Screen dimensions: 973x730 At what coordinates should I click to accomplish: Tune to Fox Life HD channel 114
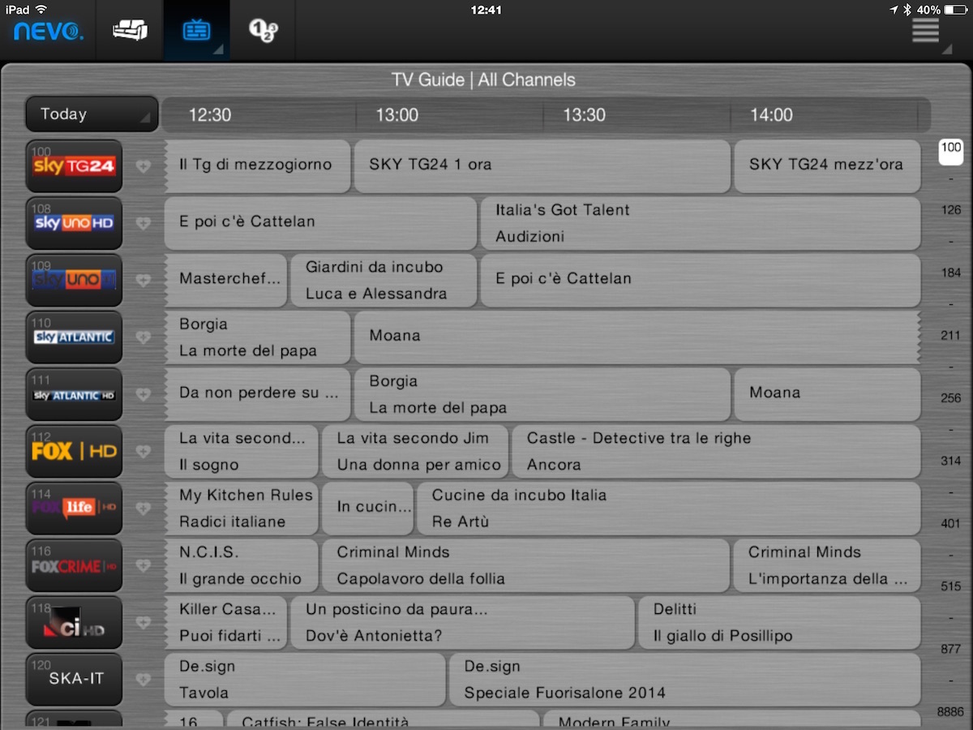click(x=74, y=508)
